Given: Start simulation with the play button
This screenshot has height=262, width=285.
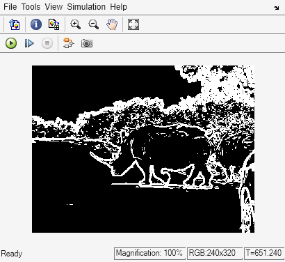Looking at the screenshot, I should (x=11, y=43).
